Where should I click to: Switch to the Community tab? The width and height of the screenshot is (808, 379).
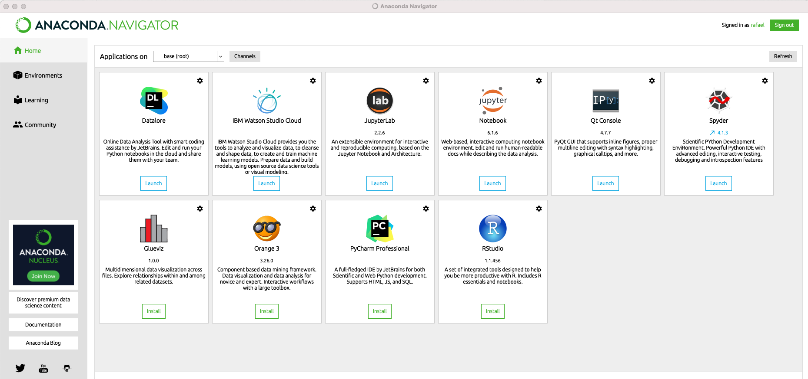point(43,124)
